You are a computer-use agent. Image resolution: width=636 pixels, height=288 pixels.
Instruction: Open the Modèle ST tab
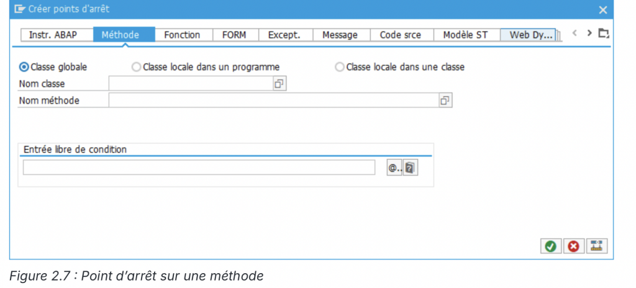tap(465, 35)
